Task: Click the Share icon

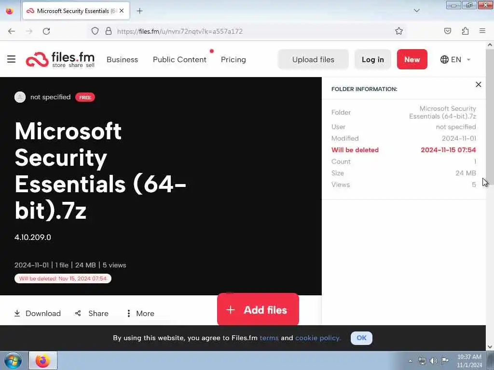Action: pyautogui.click(x=78, y=313)
